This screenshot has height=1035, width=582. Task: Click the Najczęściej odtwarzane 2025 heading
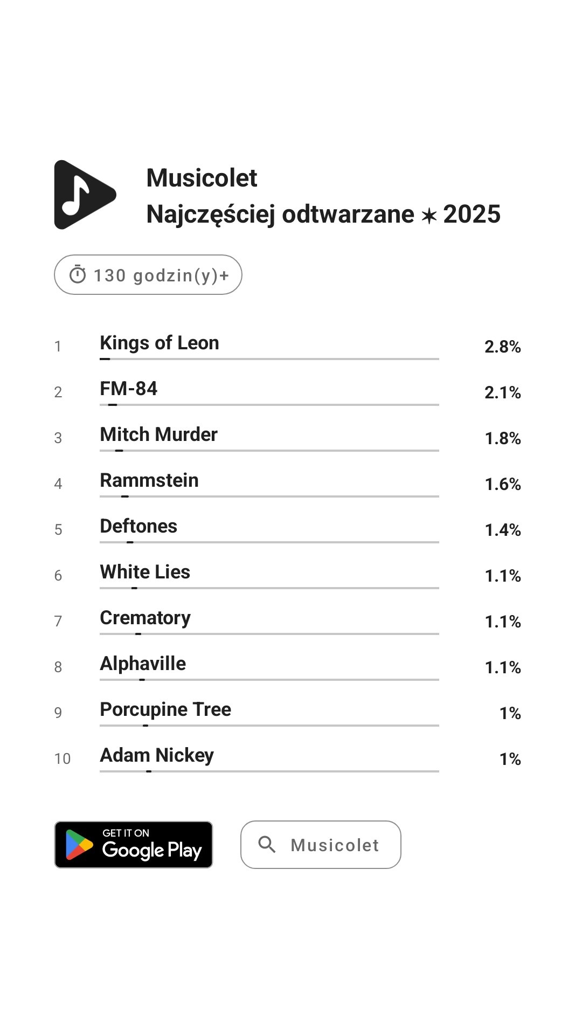[323, 215]
